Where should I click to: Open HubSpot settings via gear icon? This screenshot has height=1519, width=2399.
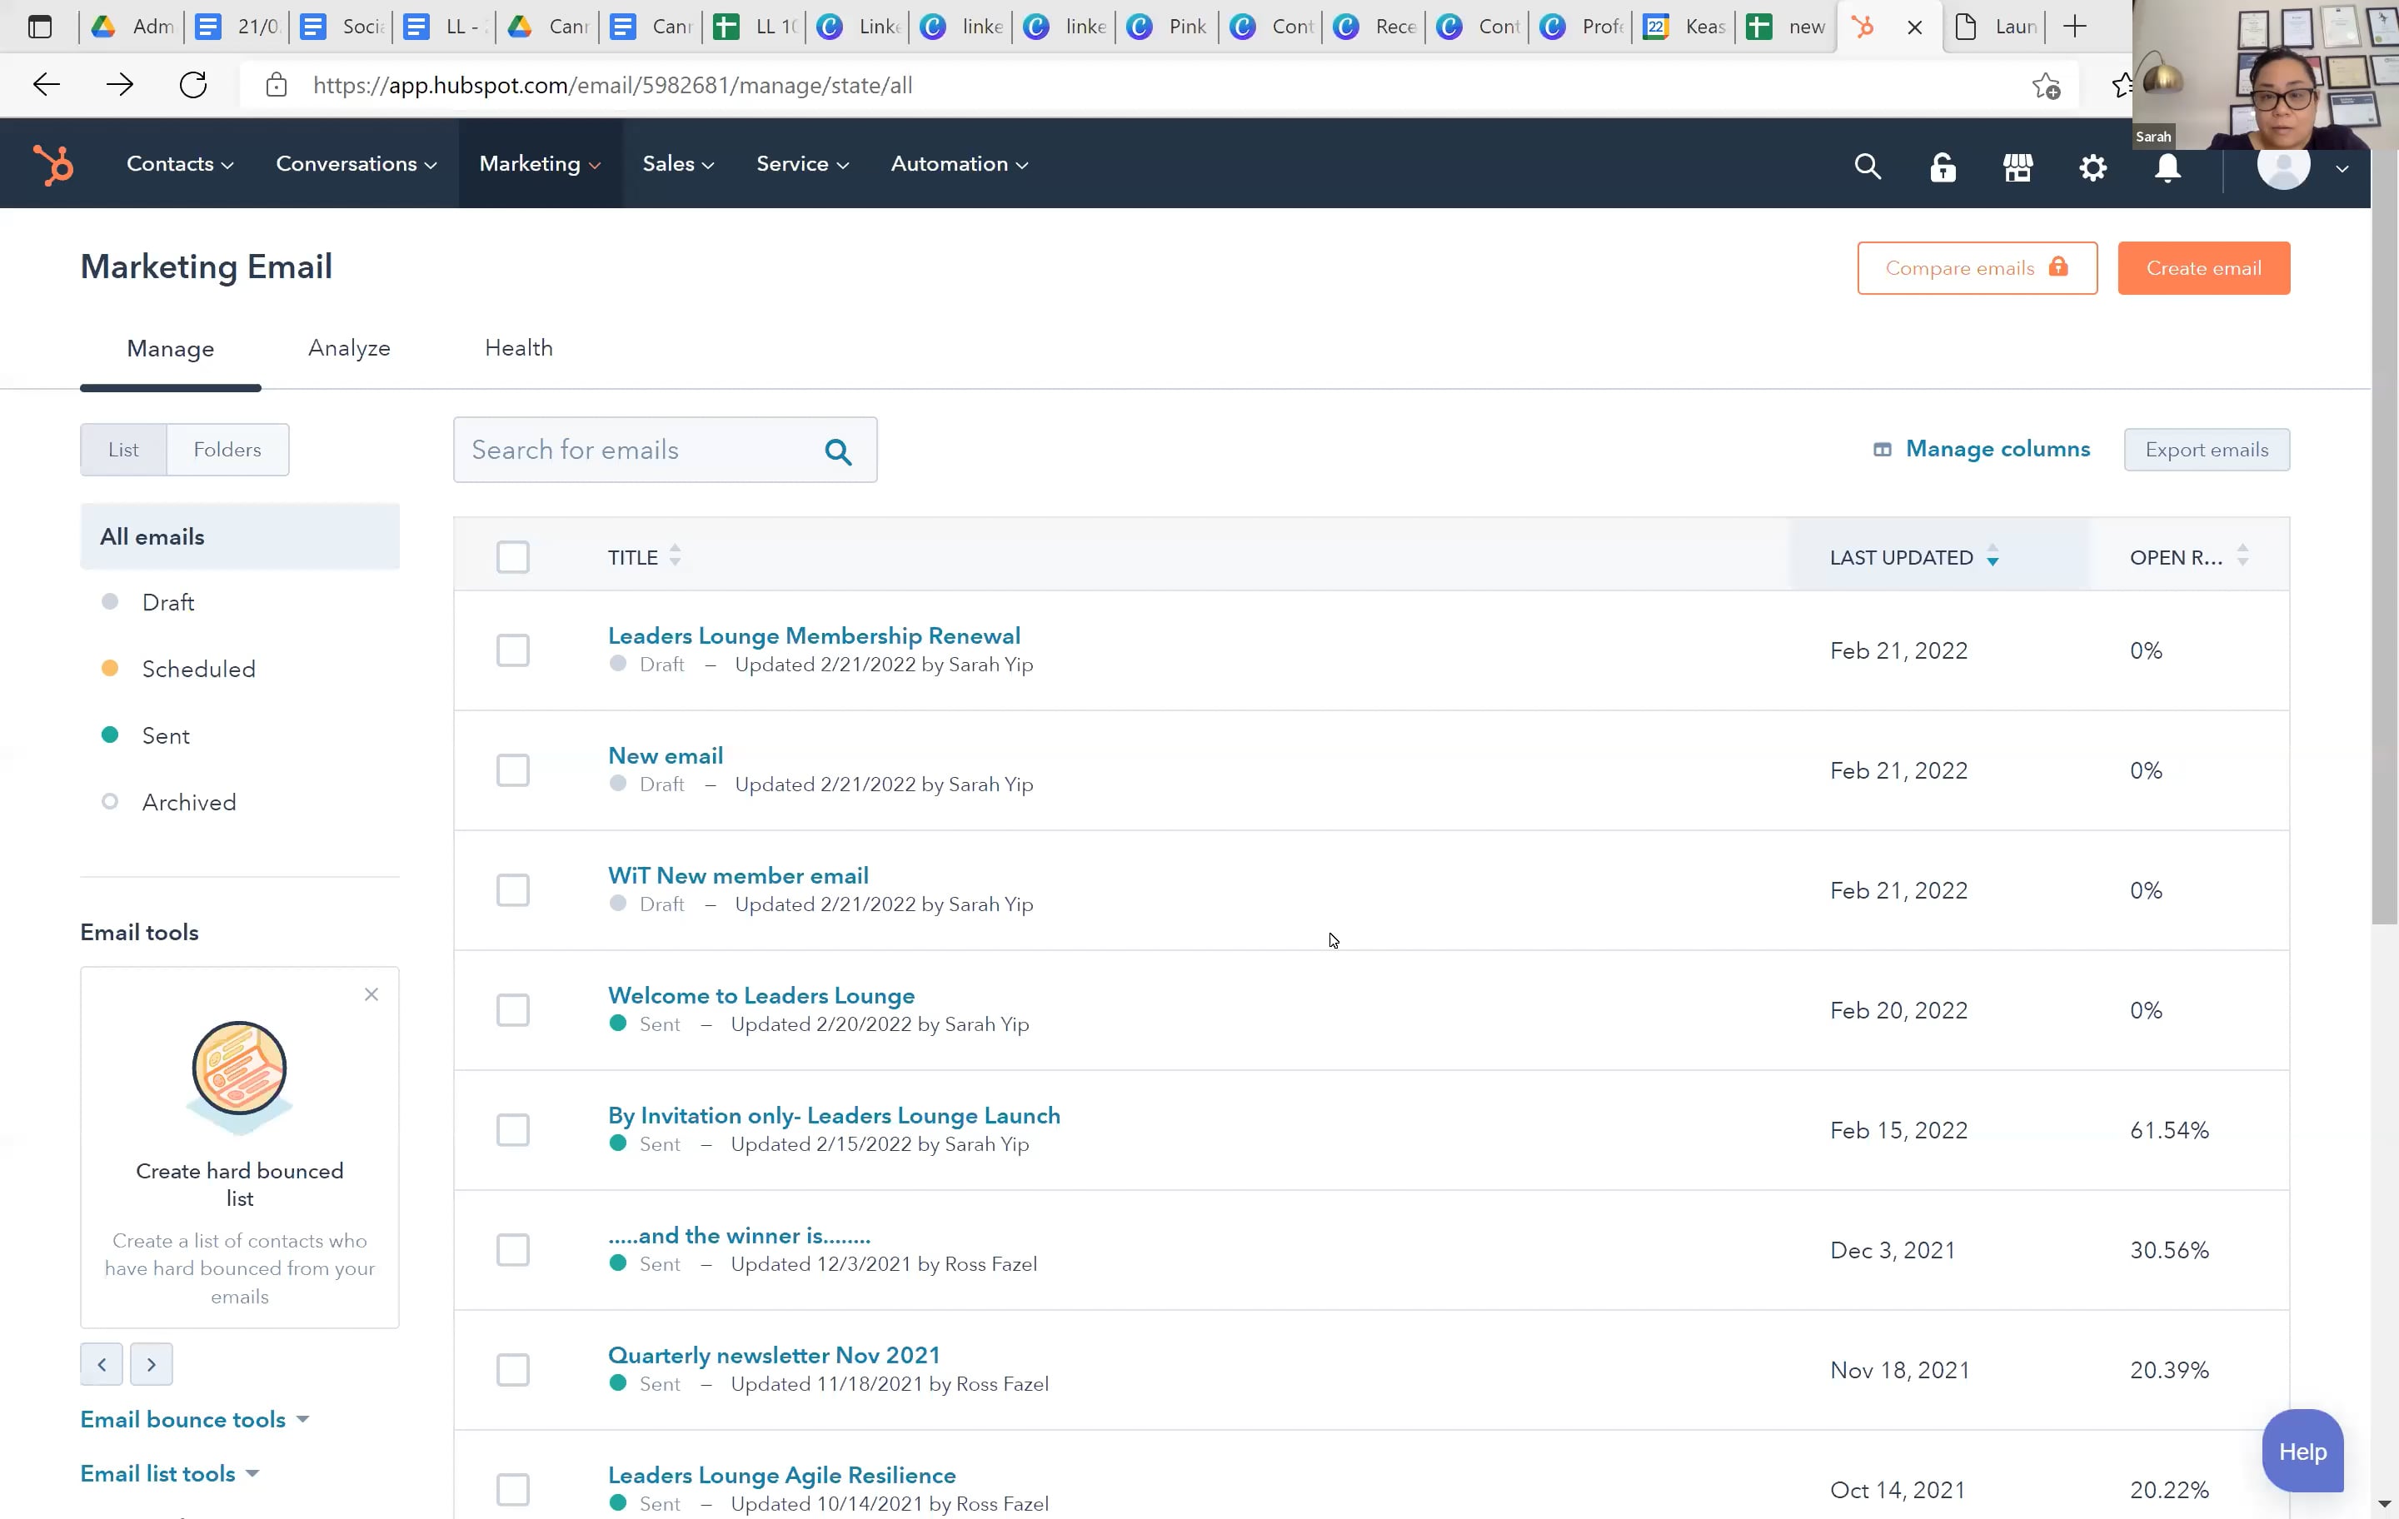click(2092, 167)
